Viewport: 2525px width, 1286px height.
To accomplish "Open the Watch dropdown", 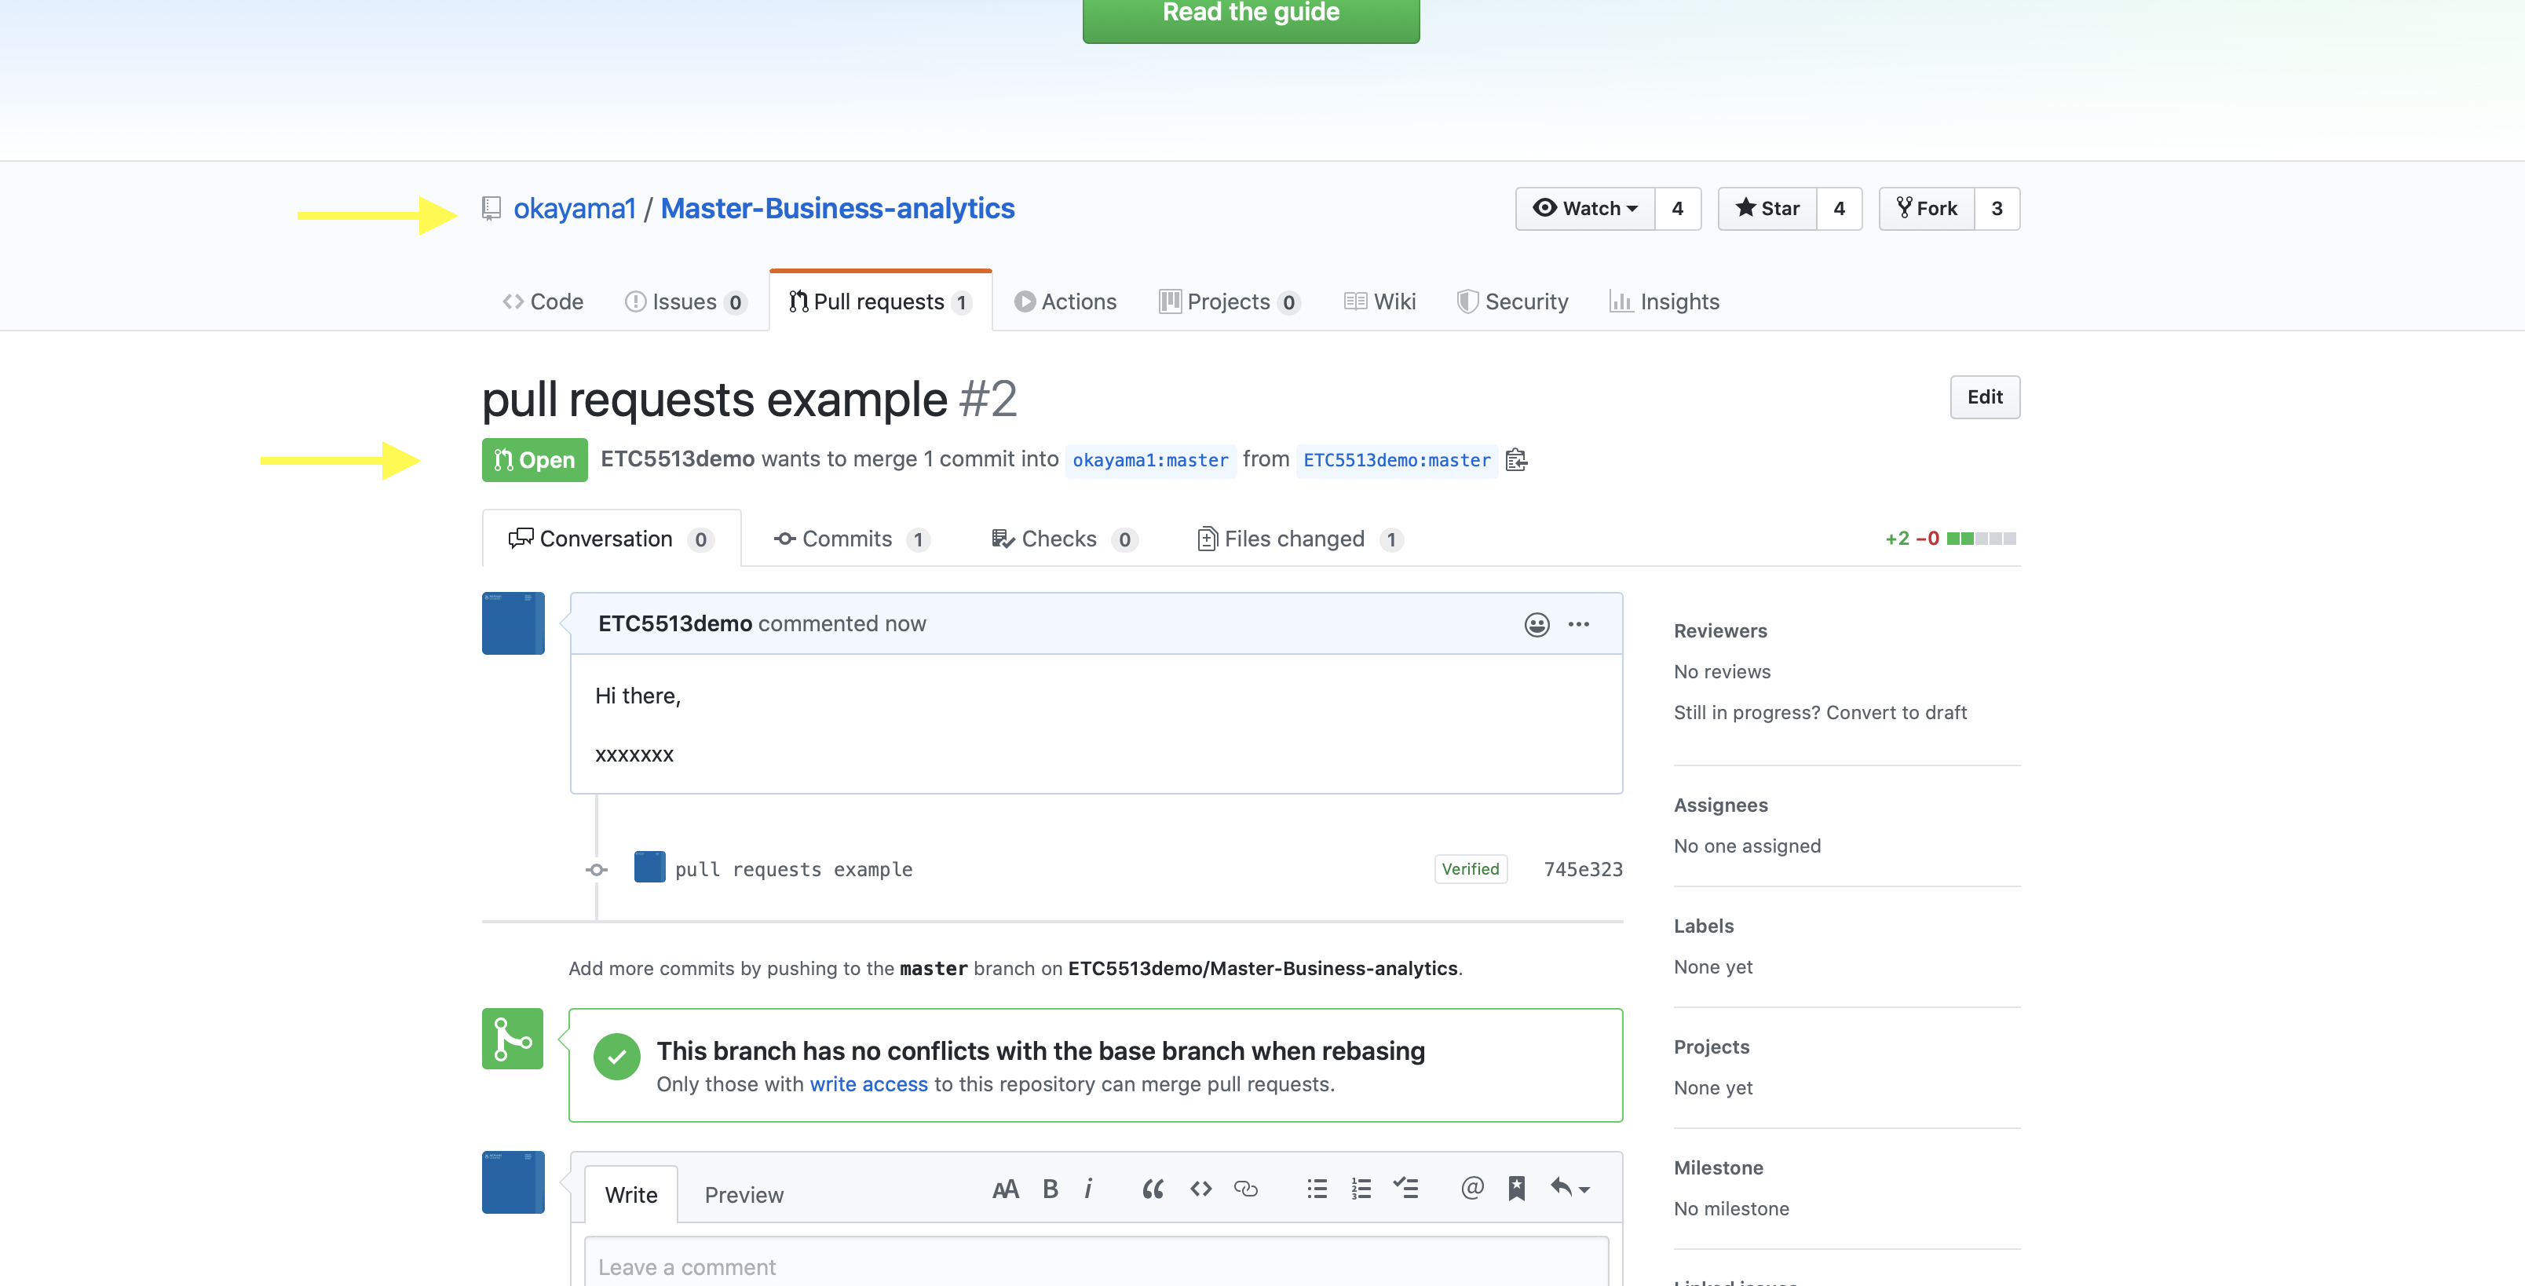I will [x=1585, y=209].
